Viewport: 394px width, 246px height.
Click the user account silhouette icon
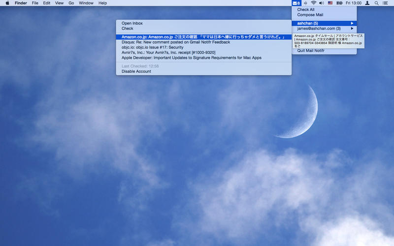(x=367, y=3)
